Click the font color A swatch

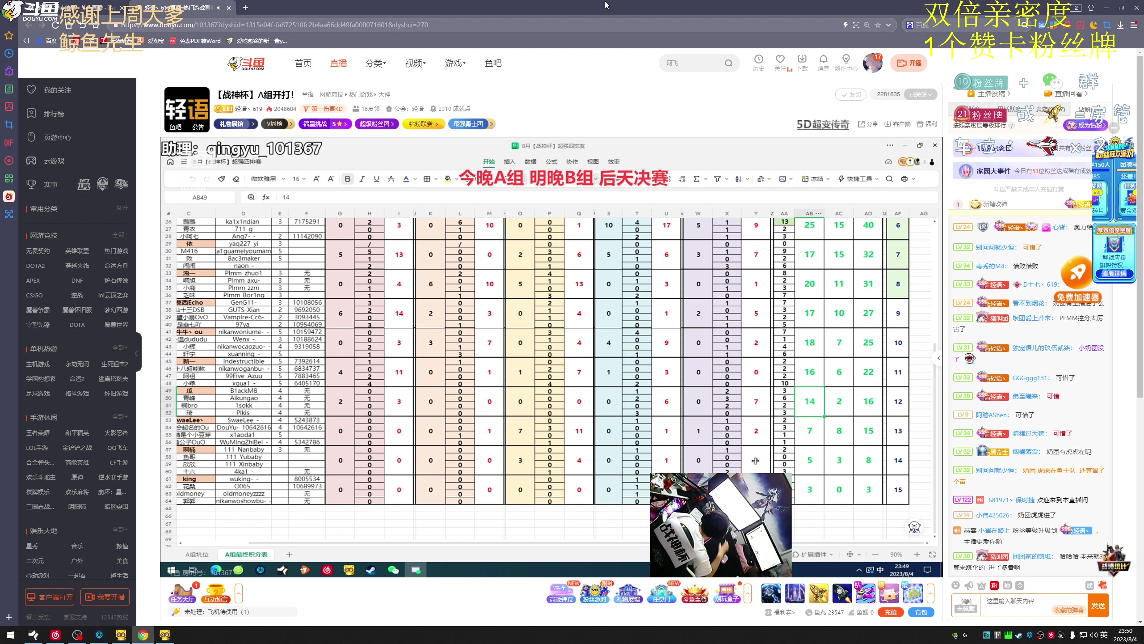click(406, 179)
